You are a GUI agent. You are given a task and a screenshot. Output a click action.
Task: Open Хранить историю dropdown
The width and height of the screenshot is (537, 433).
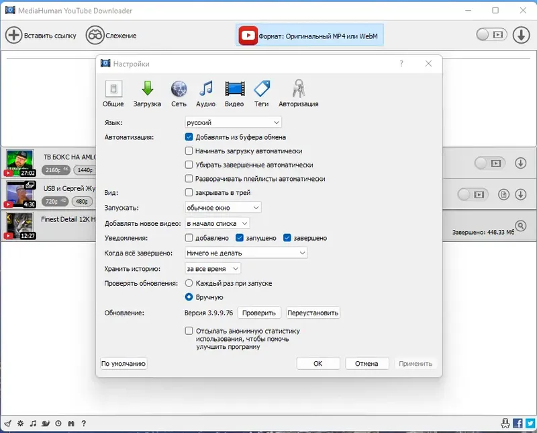pyautogui.click(x=213, y=269)
